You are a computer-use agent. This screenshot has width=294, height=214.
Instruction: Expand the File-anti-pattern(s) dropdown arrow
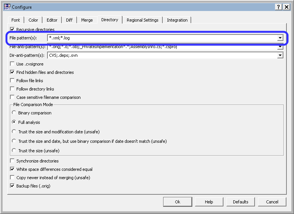[280, 47]
